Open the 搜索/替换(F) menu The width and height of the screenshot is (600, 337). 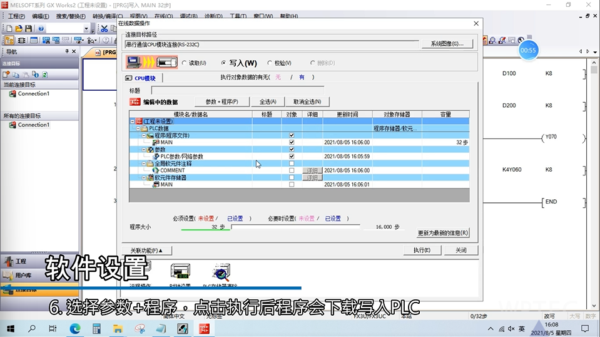point(71,16)
